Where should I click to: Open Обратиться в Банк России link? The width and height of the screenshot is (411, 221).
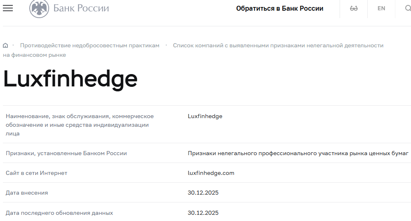click(280, 8)
